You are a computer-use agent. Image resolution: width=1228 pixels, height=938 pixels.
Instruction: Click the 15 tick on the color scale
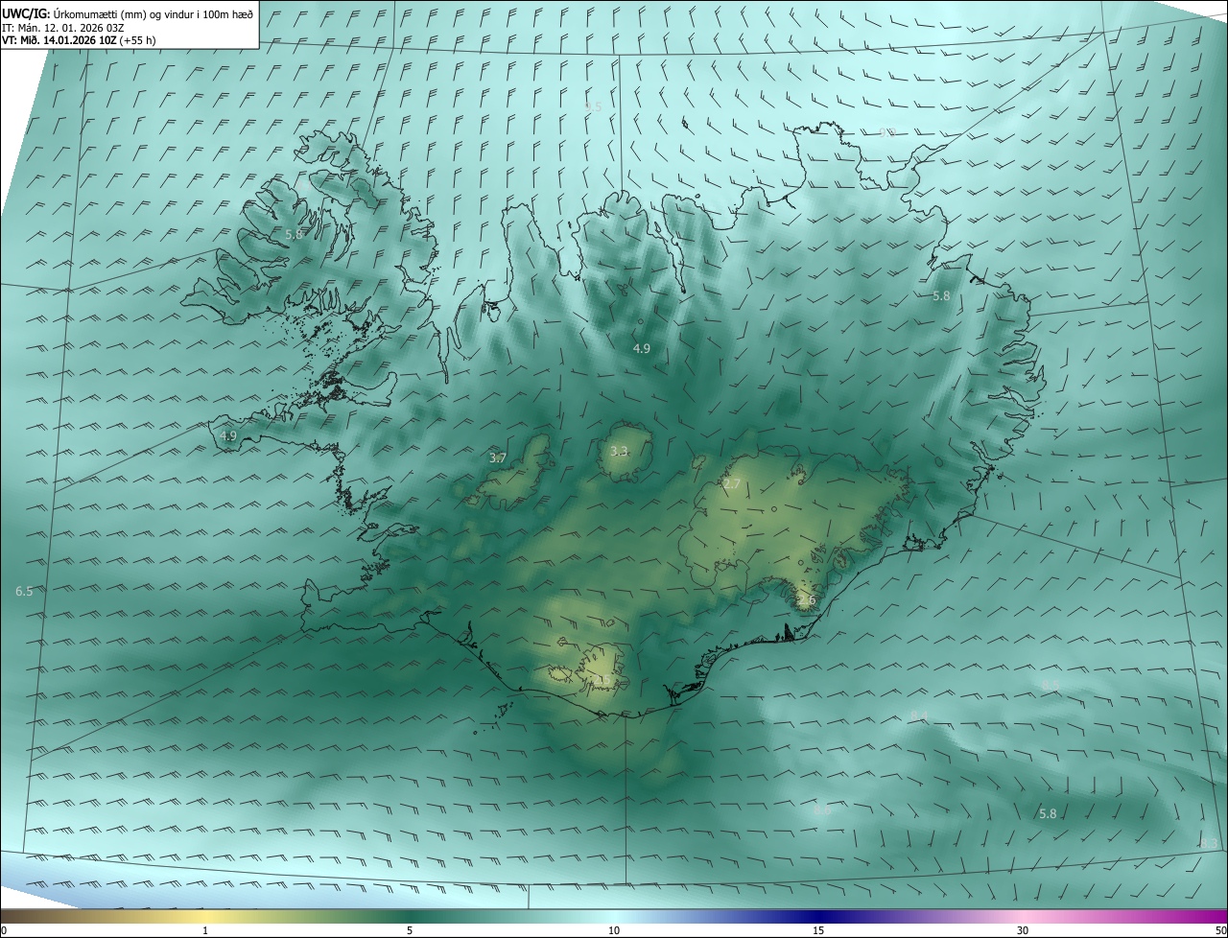[x=818, y=930]
